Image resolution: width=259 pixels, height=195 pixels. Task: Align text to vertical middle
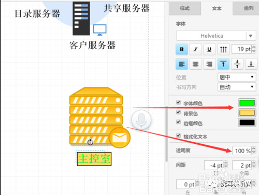point(237,64)
